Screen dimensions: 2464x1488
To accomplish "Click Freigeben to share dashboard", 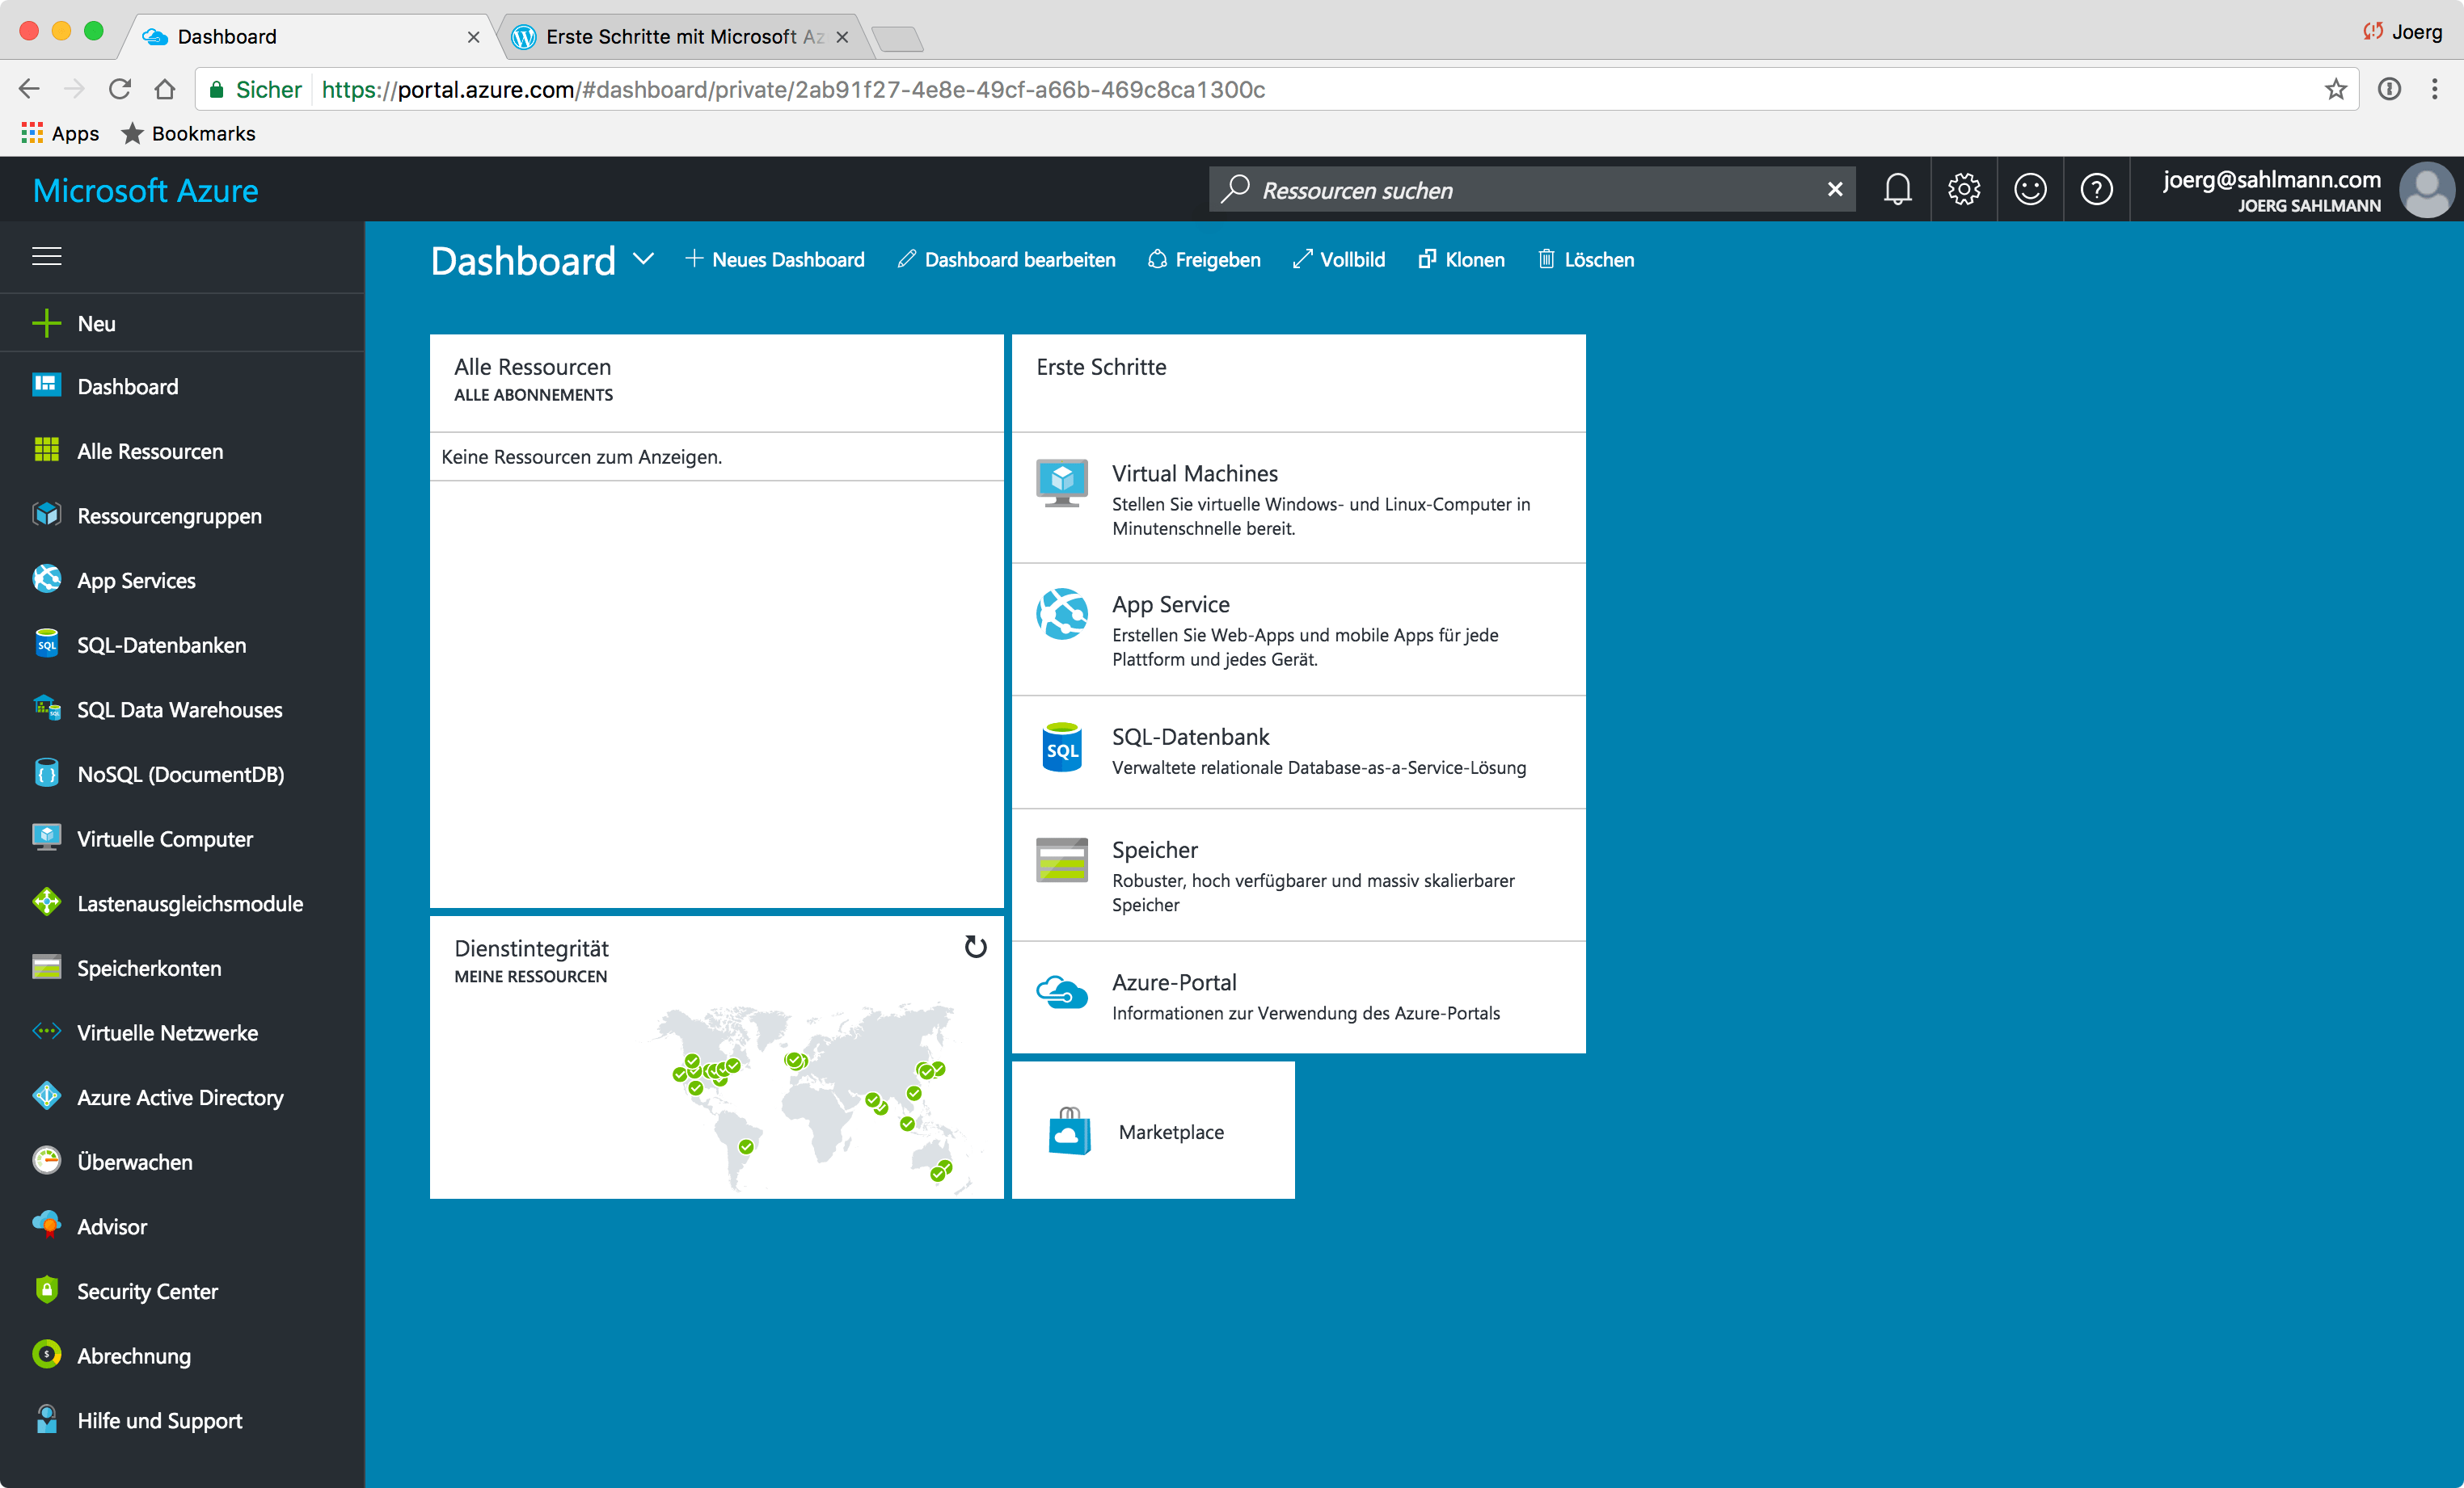I will [x=1204, y=260].
